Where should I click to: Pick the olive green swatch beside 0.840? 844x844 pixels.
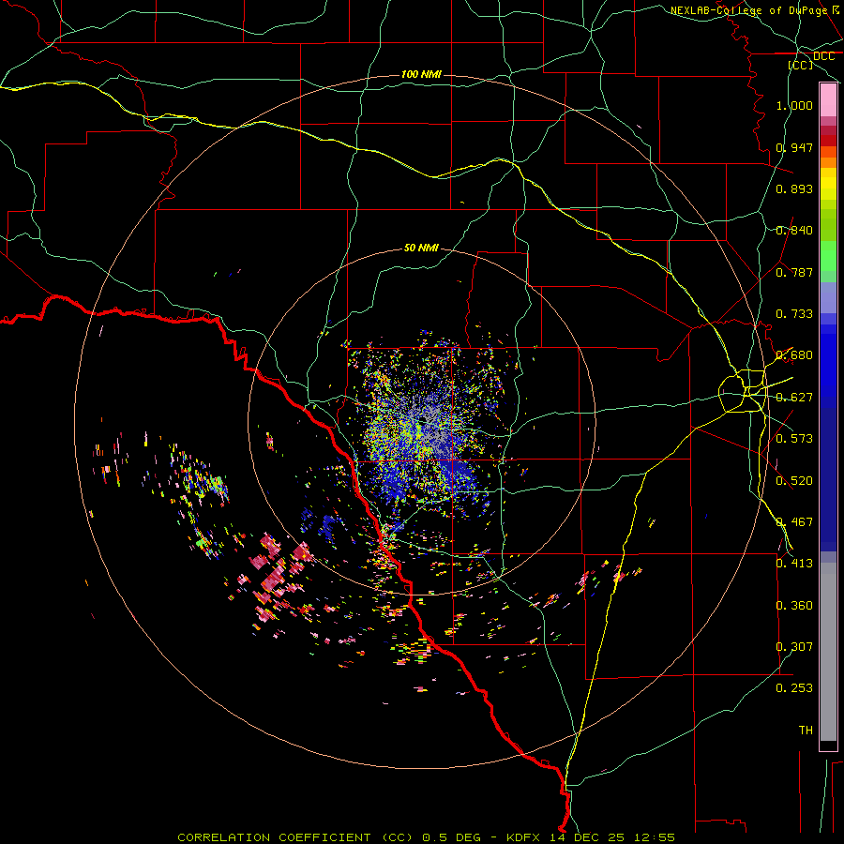(x=828, y=225)
